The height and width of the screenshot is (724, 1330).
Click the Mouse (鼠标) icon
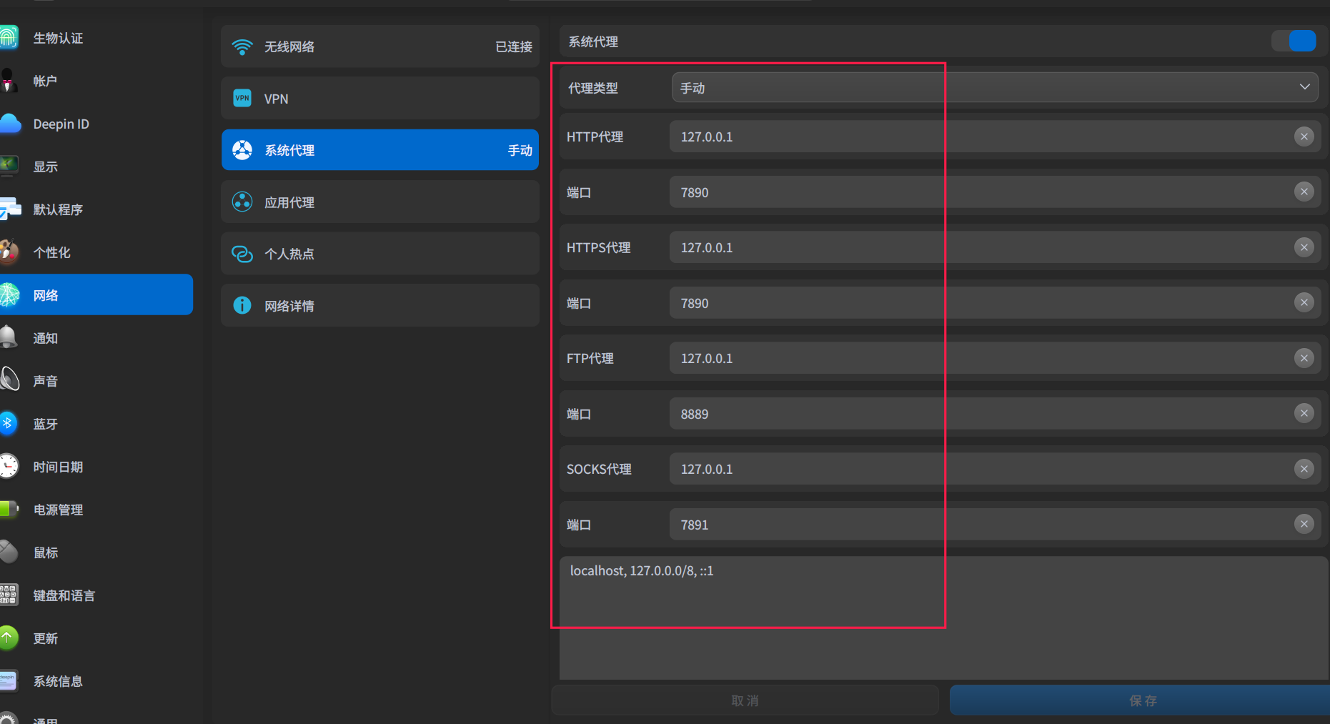pos(9,552)
